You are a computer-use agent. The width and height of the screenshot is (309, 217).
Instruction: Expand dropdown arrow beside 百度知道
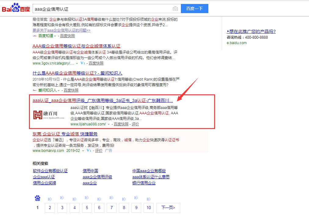(55, 36)
